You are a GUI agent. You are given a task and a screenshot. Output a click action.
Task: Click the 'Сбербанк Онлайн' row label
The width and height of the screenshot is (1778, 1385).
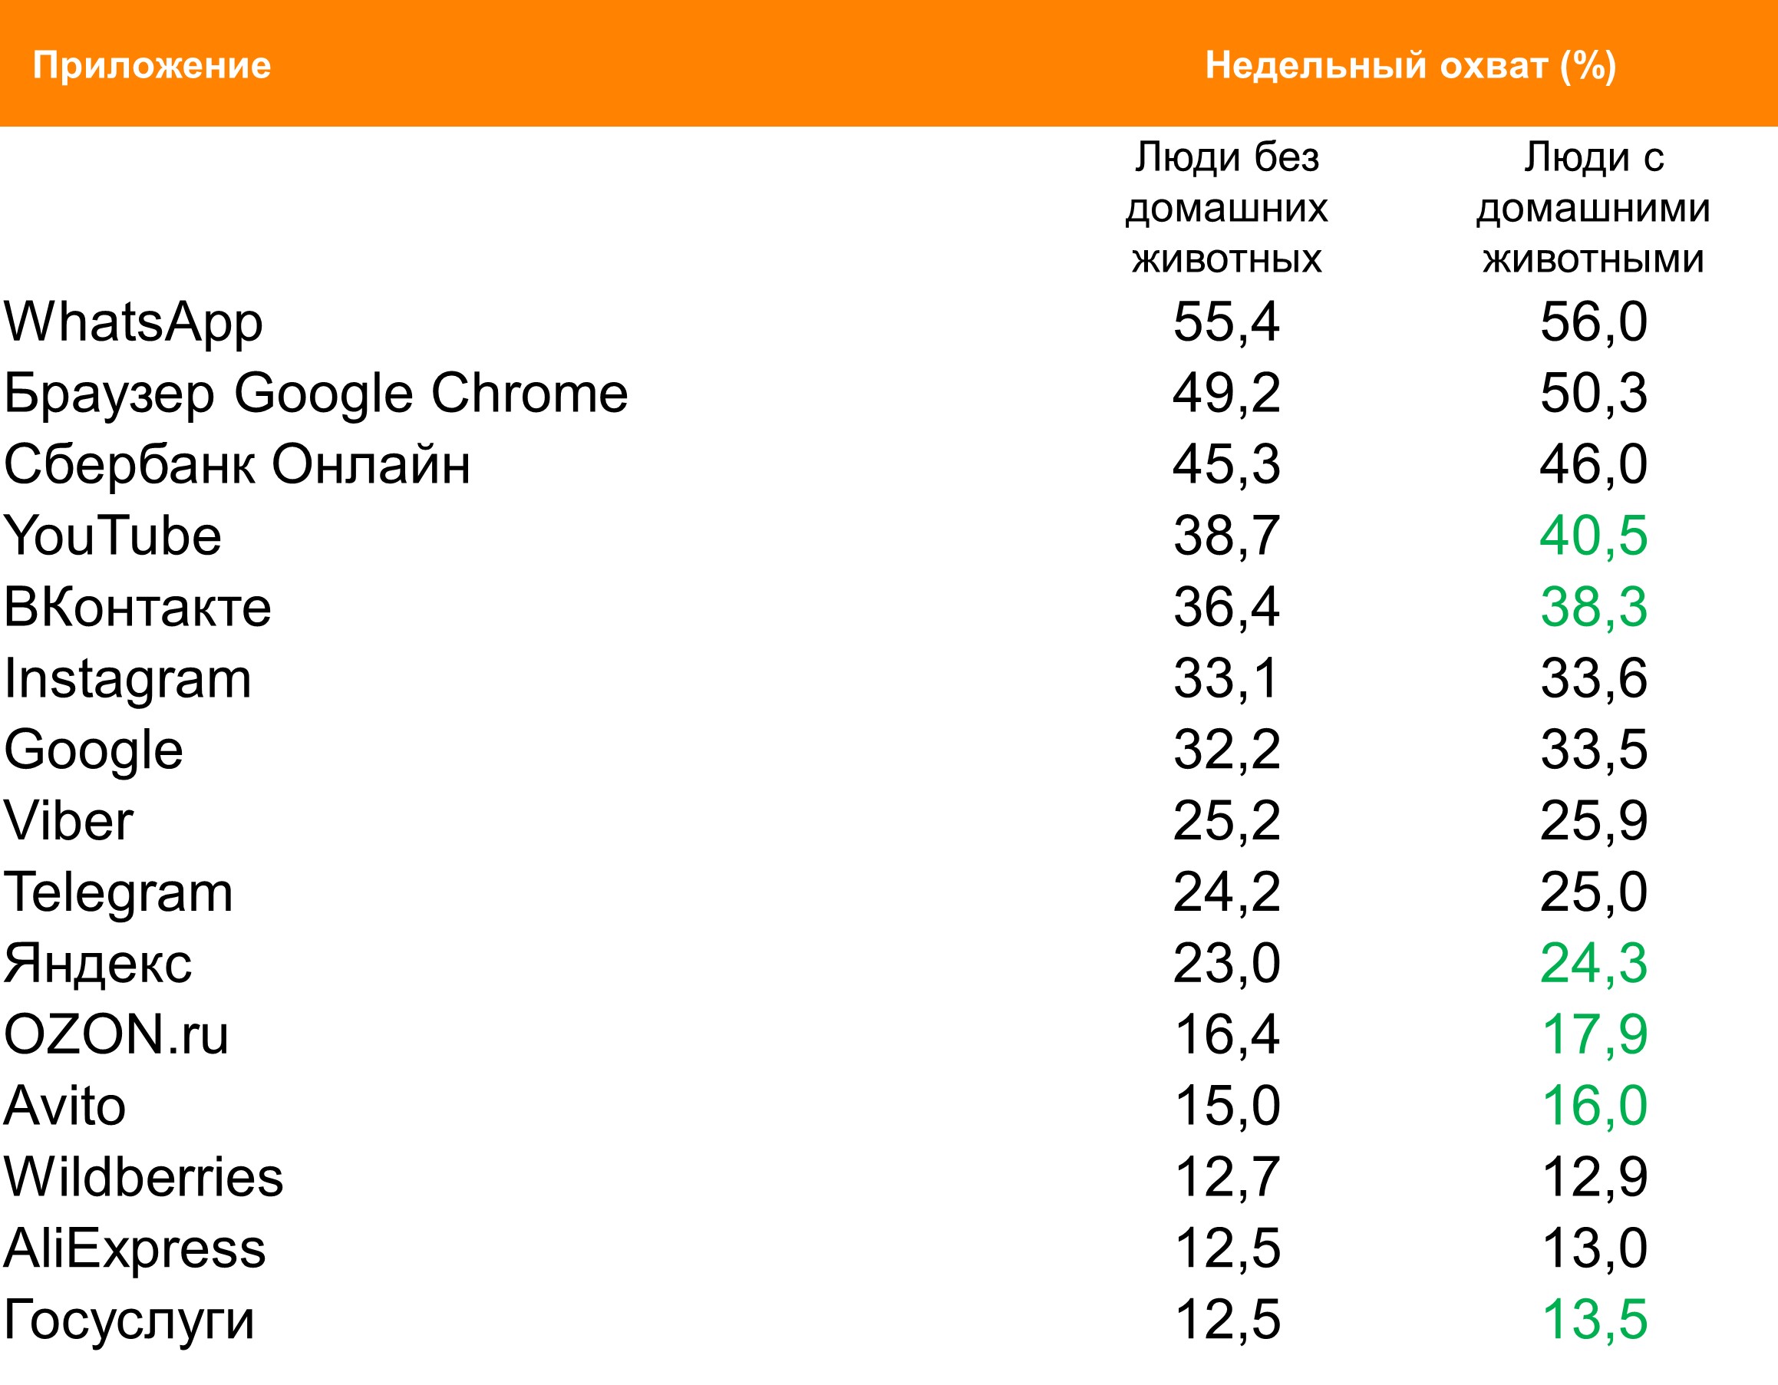tap(237, 465)
